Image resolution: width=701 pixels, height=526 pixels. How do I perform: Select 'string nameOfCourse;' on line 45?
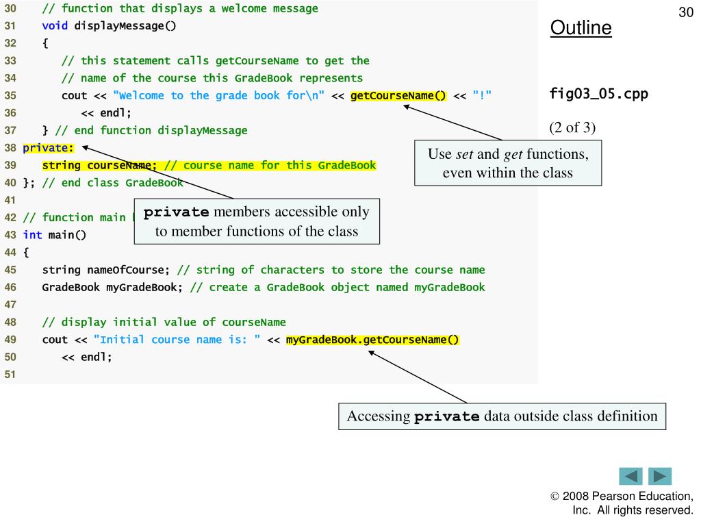[106, 270]
